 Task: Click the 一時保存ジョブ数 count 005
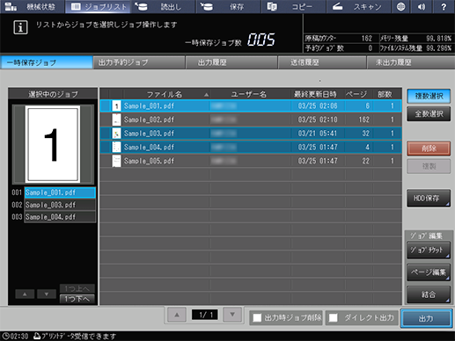pos(261,40)
